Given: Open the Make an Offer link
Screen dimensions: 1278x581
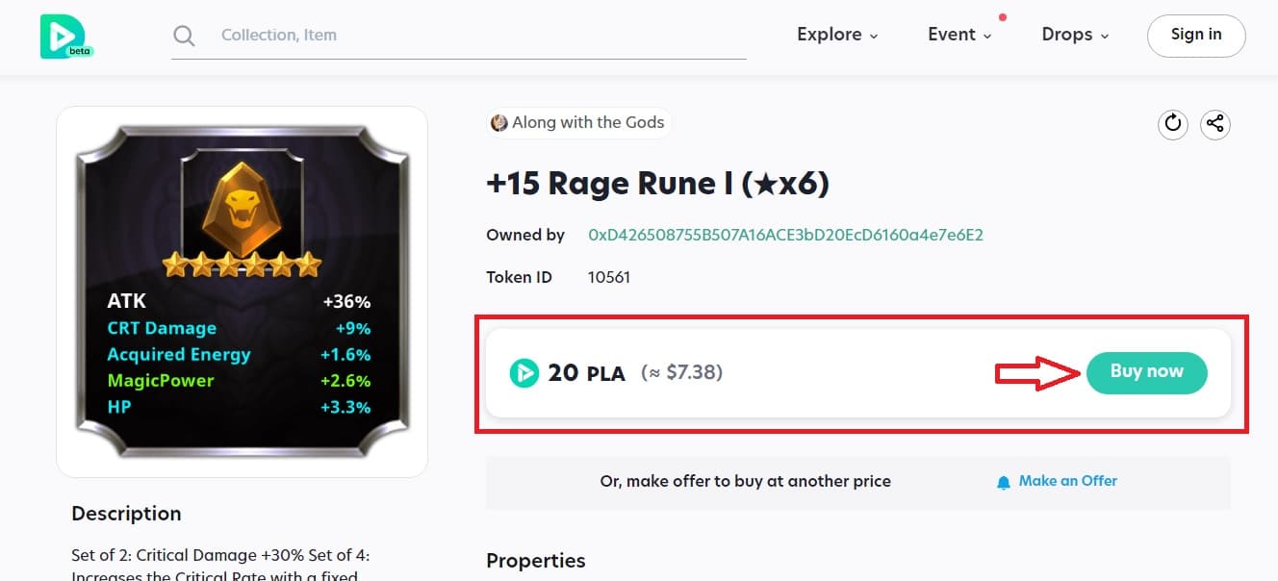Looking at the screenshot, I should 1068,481.
